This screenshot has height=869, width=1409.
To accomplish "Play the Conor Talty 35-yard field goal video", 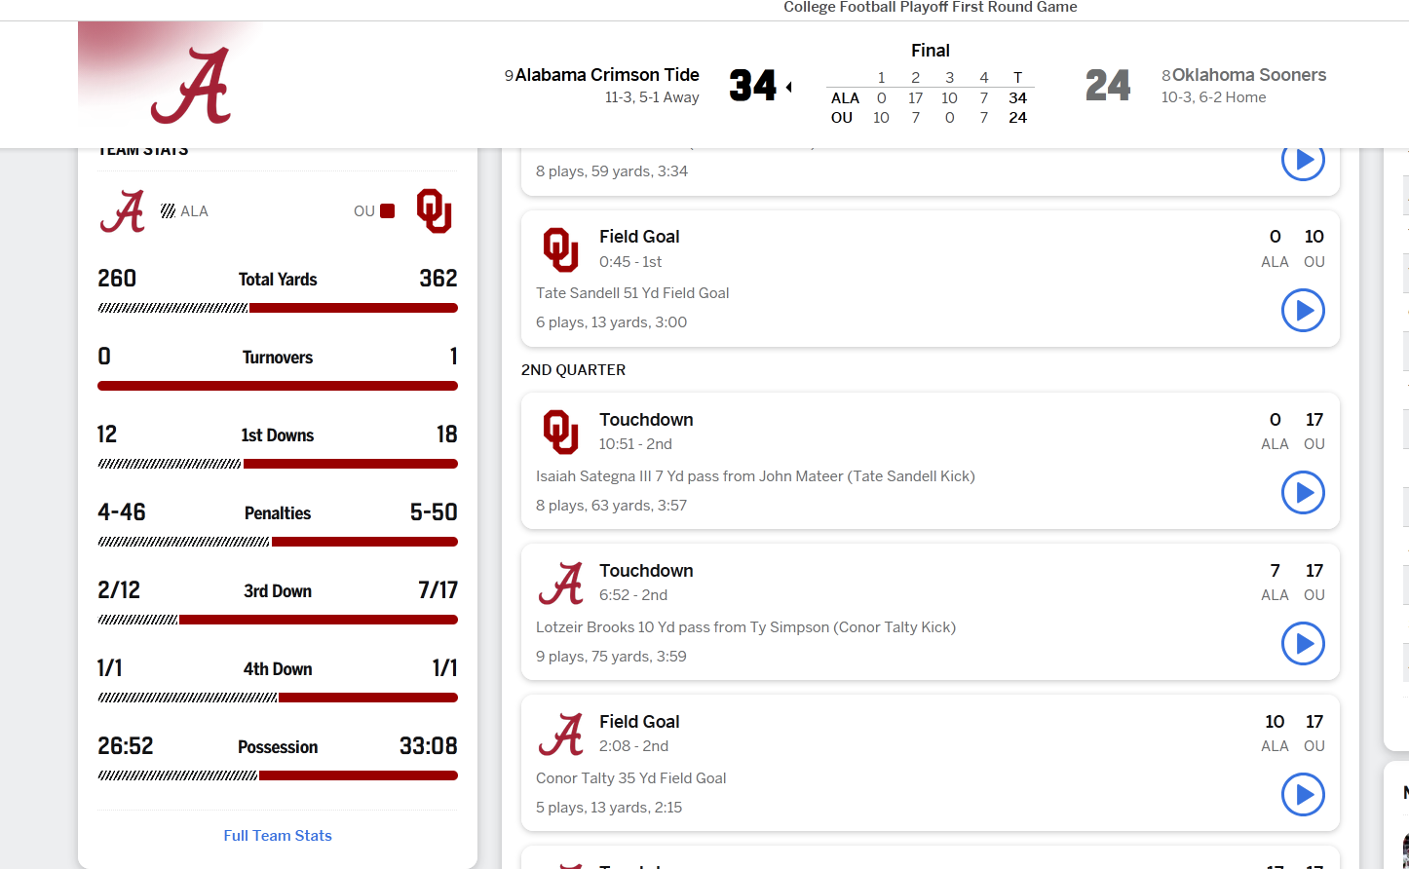I will point(1303,795).
